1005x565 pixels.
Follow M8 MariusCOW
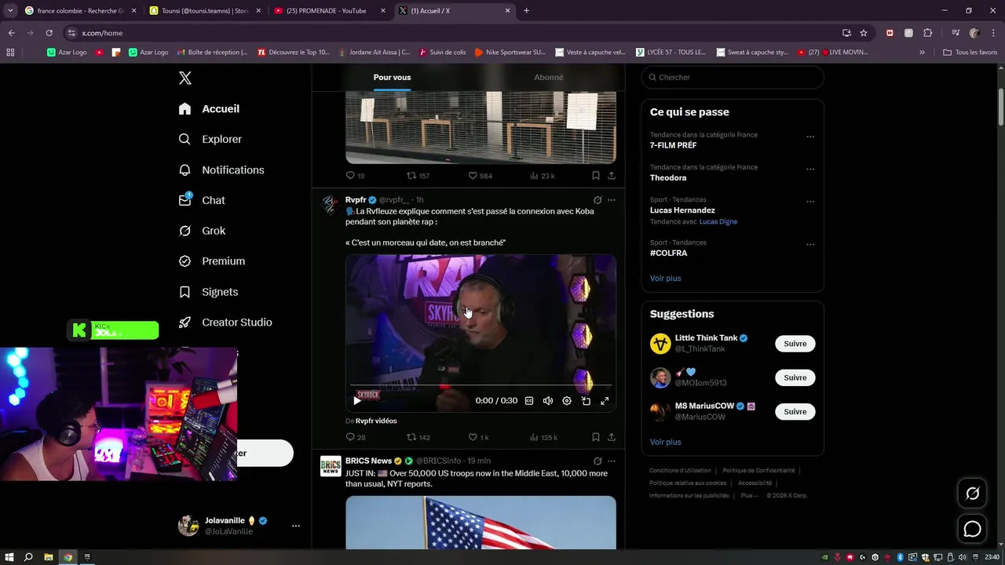tap(795, 411)
